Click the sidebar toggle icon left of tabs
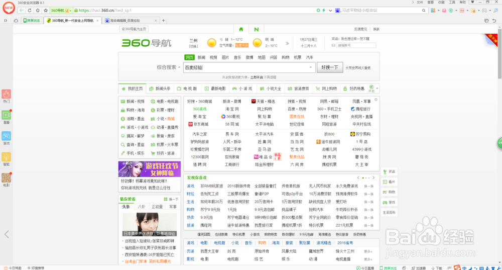This screenshot has height=270, width=502. (6, 21)
